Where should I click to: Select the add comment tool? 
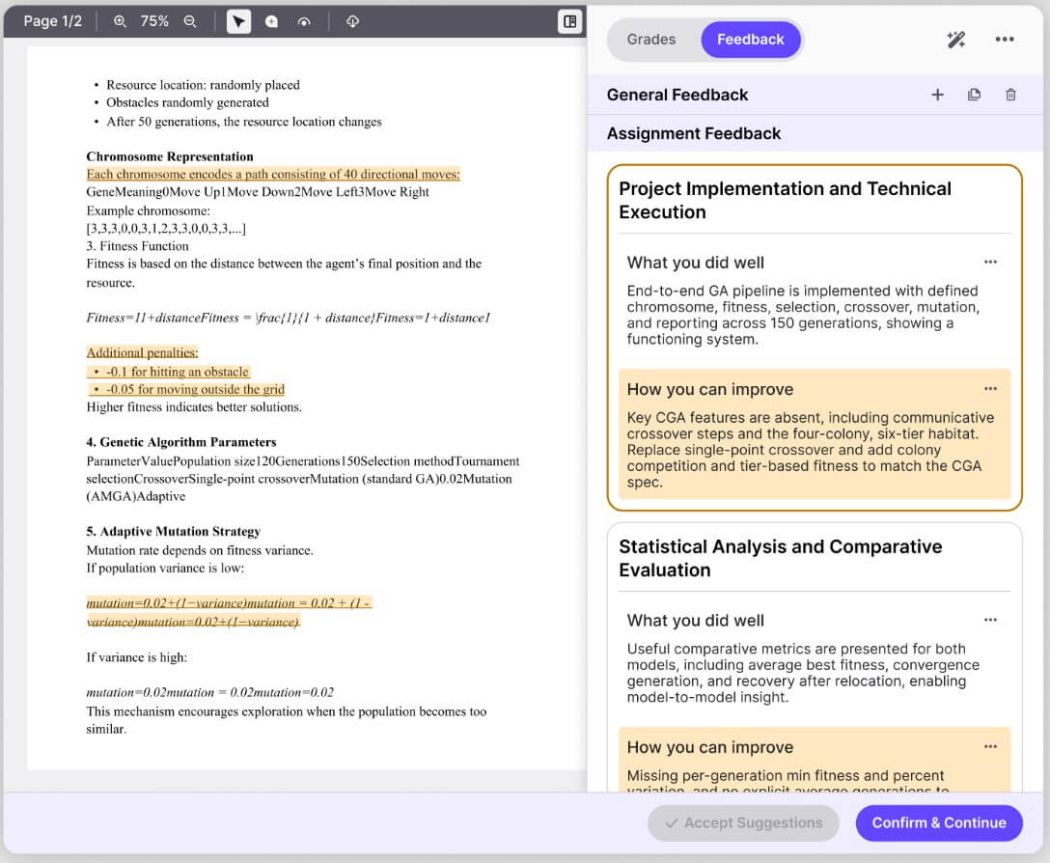pyautogui.click(x=271, y=21)
